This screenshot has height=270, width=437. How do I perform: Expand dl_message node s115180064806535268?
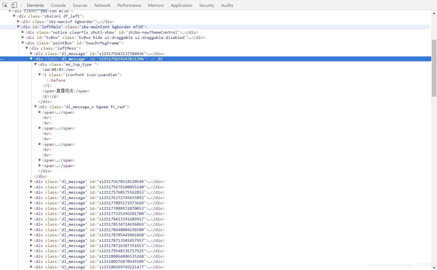31,256
